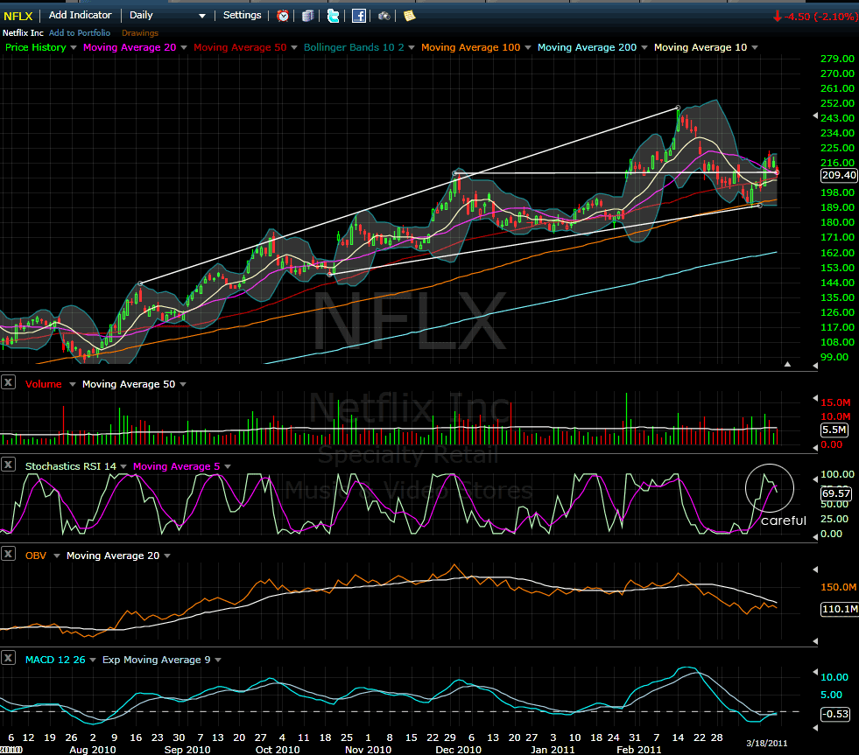
Task: Click the scale arrow beside the 243.00 price label
Action: click(x=815, y=116)
